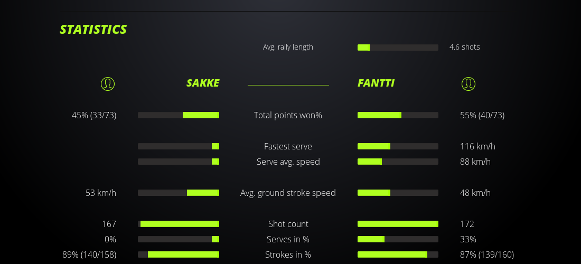The image size is (581, 264).
Task: Click the SAKKE player name
Action: pyautogui.click(x=203, y=83)
